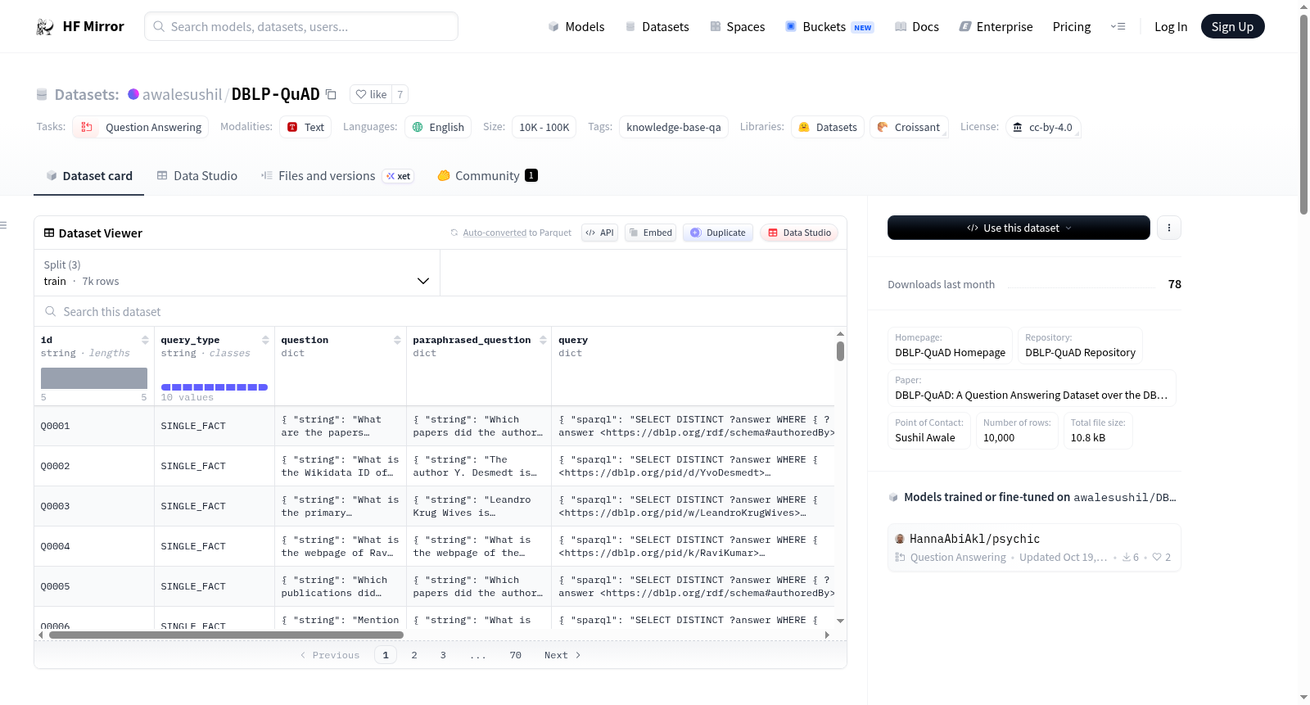Toggle the left sidebar collapse icon
Viewport: 1310px width, 705px height.
coord(4,225)
